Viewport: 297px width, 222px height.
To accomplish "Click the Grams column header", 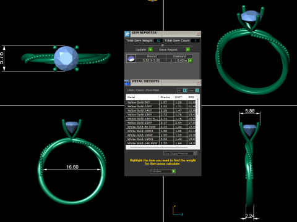I will click(x=166, y=97).
